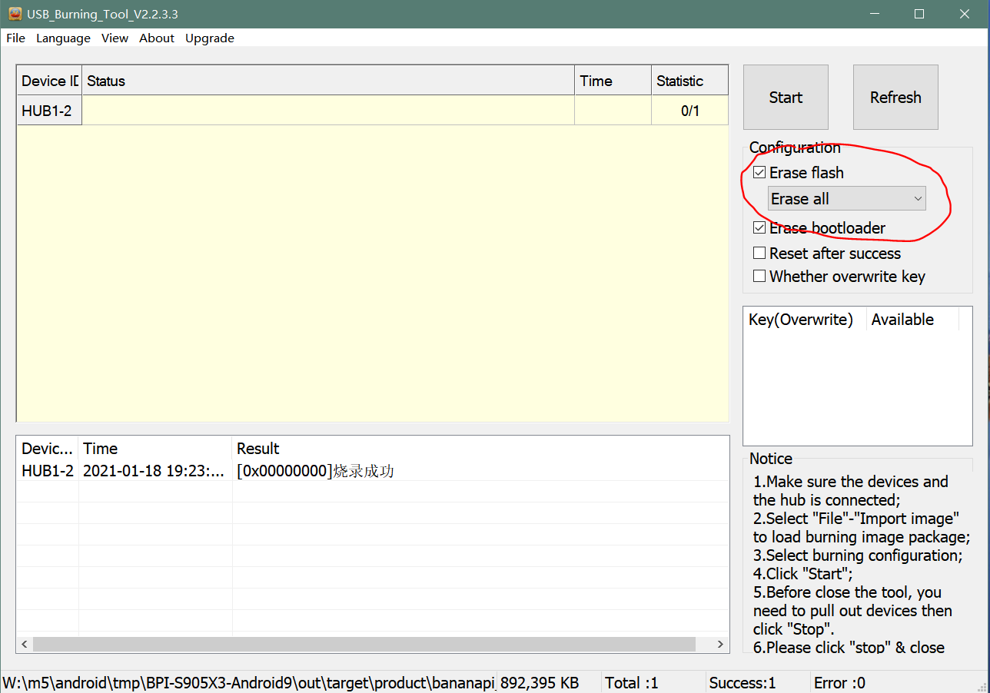The width and height of the screenshot is (990, 693).
Task: Click the Status column header
Action: (328, 81)
